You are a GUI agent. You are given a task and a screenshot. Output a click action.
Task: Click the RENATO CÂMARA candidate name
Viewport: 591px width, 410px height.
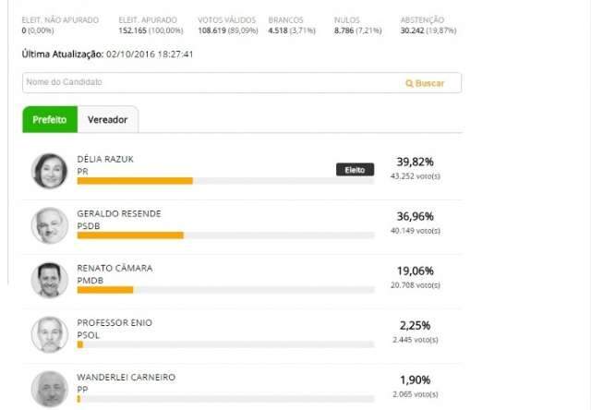(115, 269)
